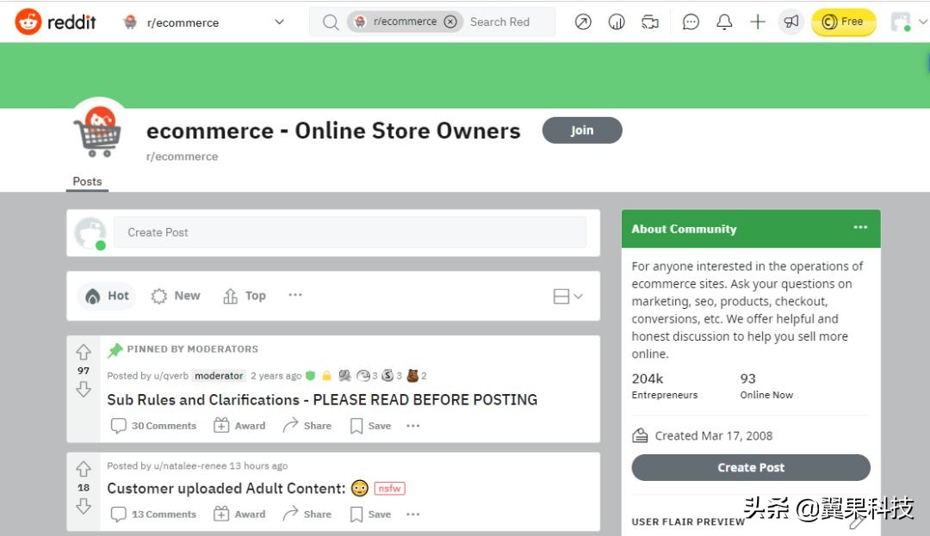Click the moderator shield icon on pinned post
930x536 pixels.
tap(310, 375)
